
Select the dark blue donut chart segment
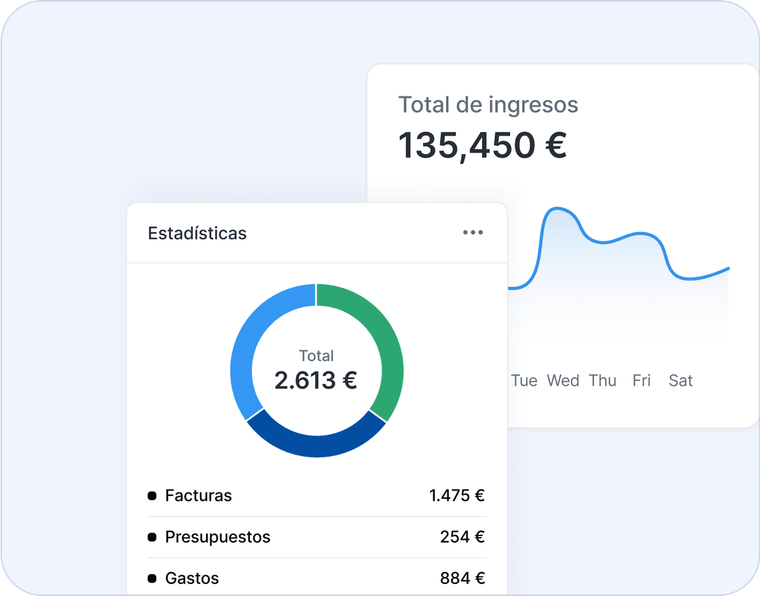click(317, 442)
